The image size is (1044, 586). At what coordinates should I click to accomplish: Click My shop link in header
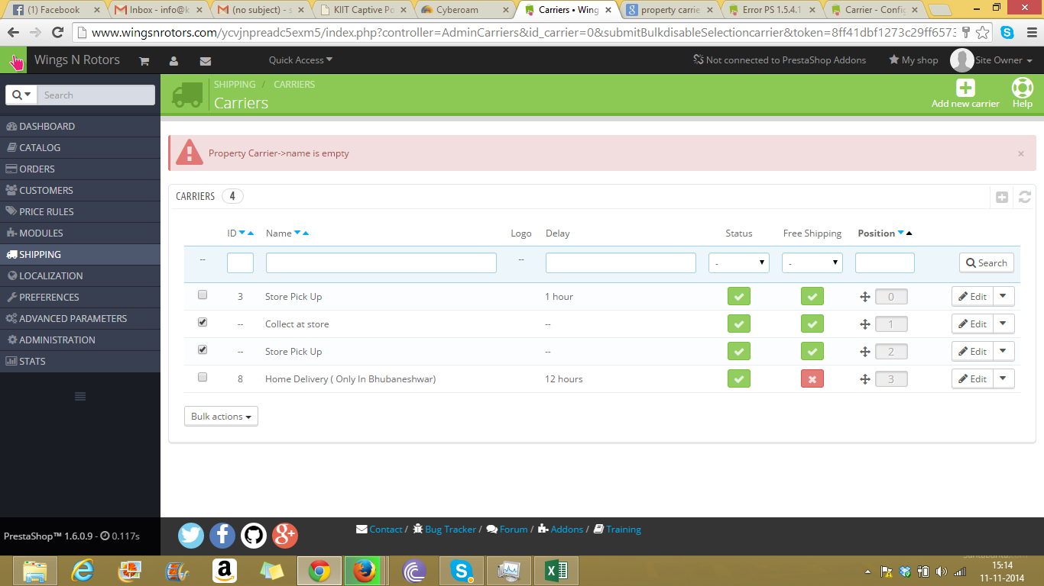pyautogui.click(x=913, y=60)
